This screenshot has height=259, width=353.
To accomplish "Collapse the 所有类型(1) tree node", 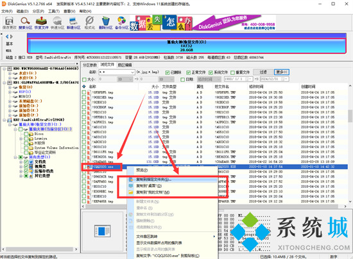I will click(15, 157).
